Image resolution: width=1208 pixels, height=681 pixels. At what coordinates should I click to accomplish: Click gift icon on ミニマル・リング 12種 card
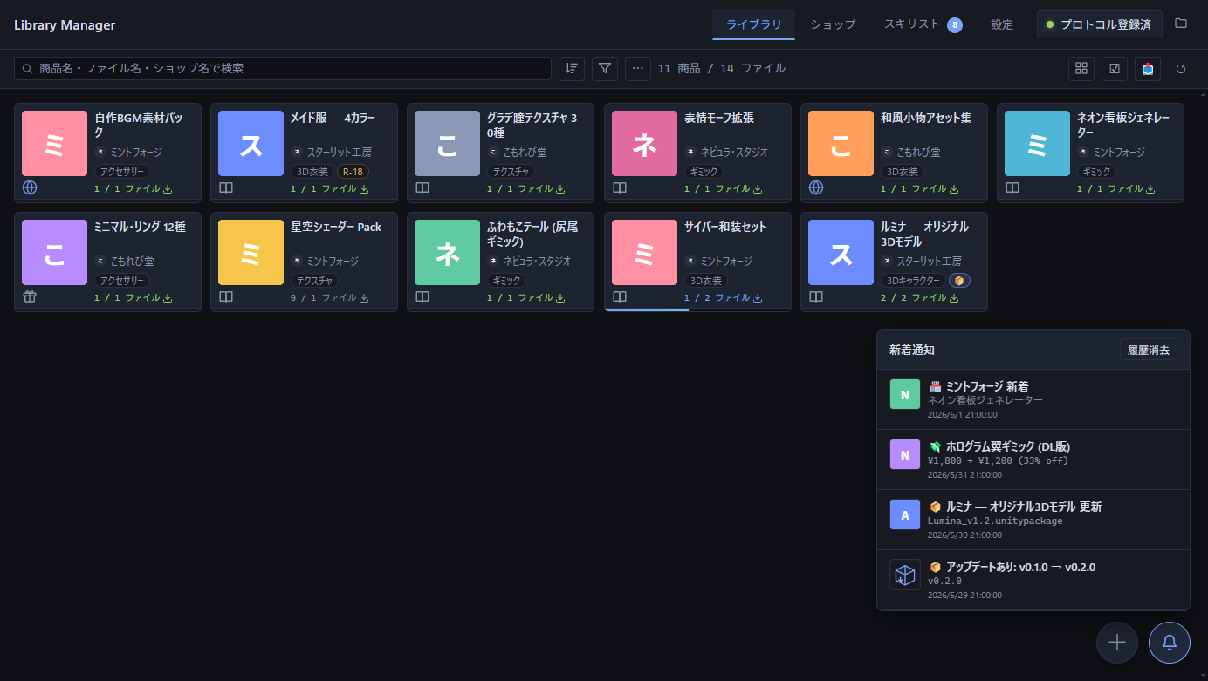coord(30,296)
